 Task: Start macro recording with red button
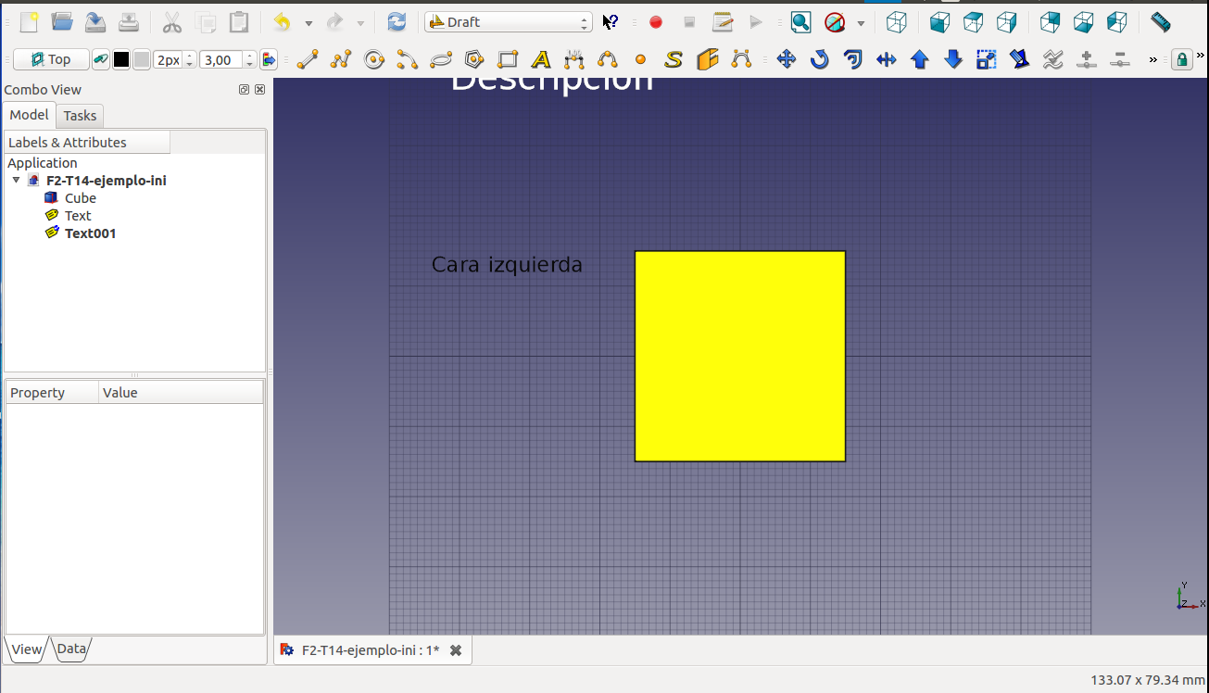tap(656, 22)
